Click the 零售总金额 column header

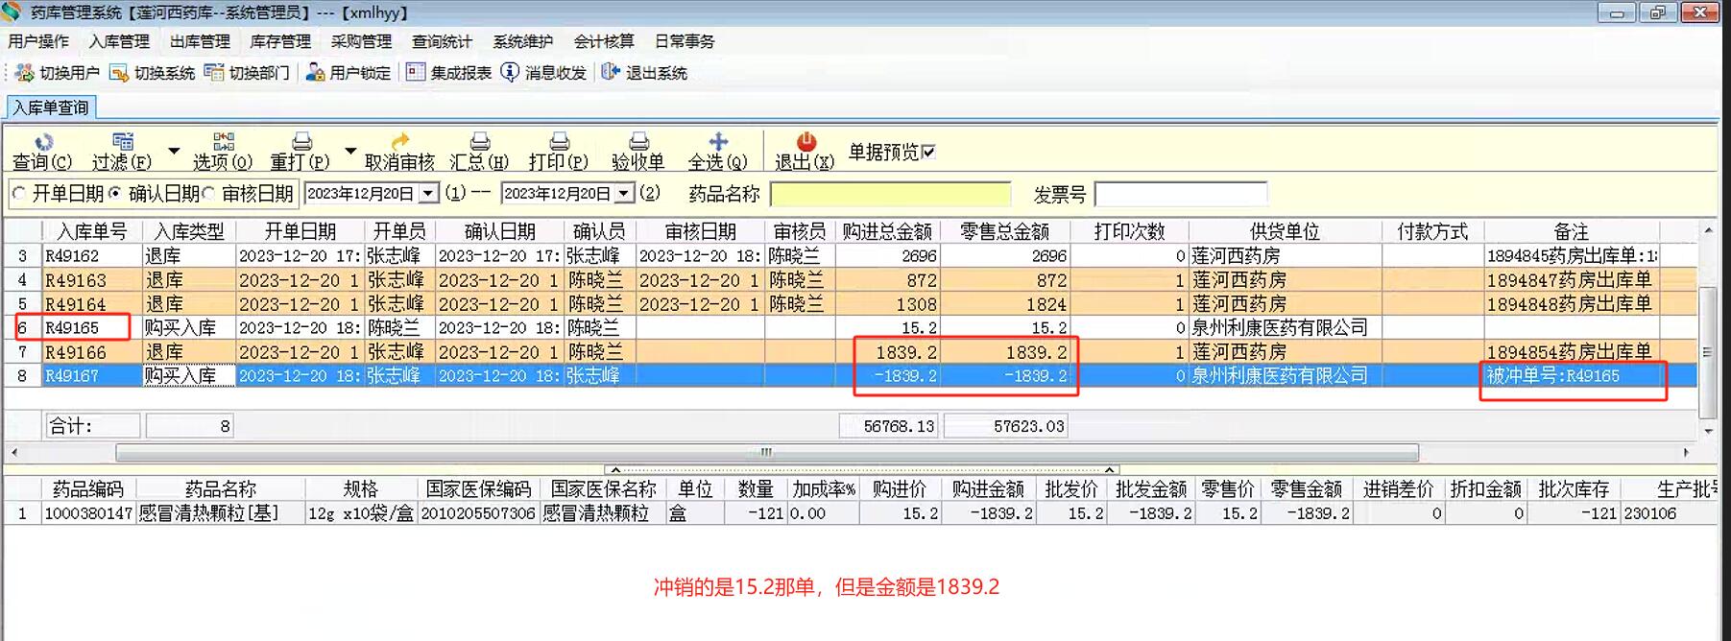coord(1004,231)
